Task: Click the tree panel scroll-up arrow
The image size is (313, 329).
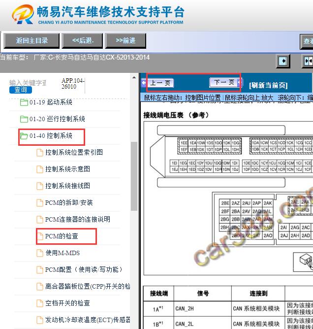Action: coord(134,77)
